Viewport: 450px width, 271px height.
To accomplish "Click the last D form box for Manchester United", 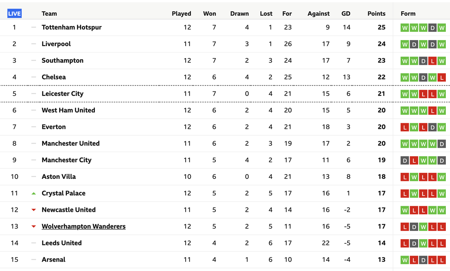I will click(442, 144).
